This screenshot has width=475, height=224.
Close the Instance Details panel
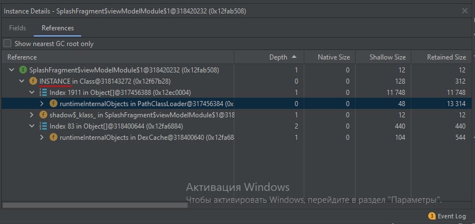[464, 11]
